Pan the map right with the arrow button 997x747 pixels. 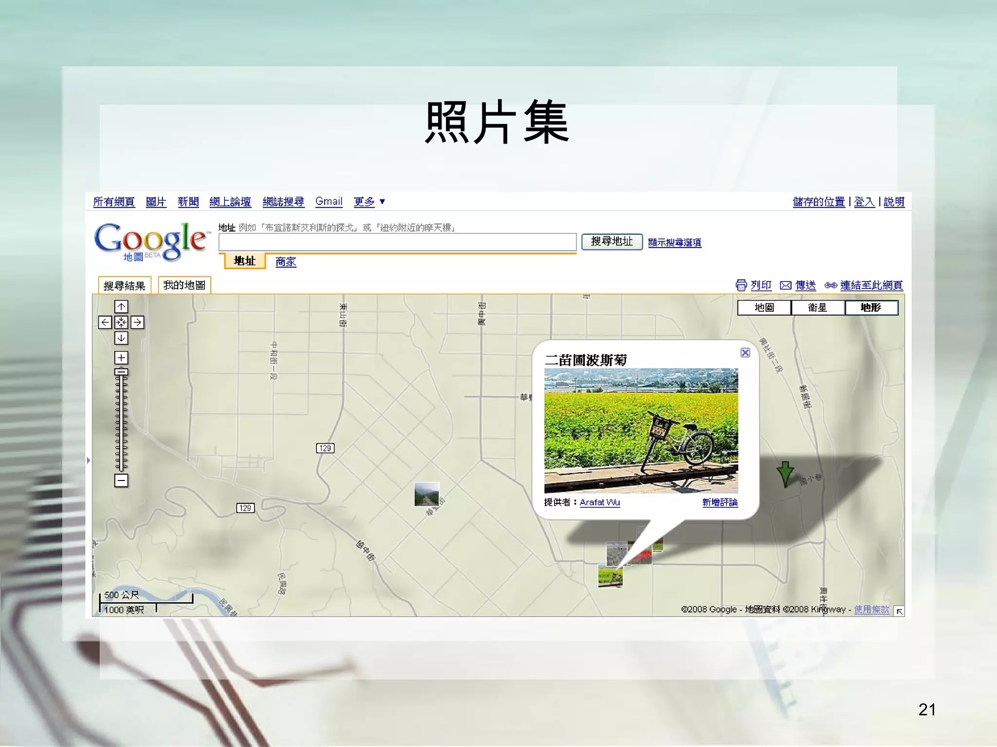pos(137,322)
